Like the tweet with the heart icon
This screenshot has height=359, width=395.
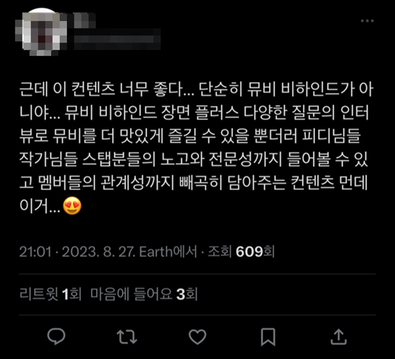[x=197, y=337]
